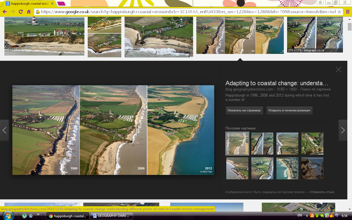Launch uTorrent from the quick launch bar

point(24,216)
